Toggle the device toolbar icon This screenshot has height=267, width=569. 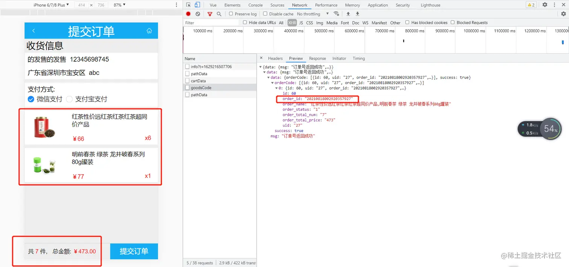[197, 5]
